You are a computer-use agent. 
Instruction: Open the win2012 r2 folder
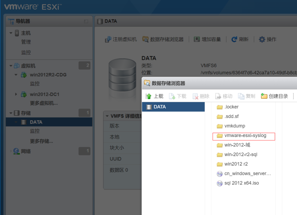coord(232,164)
